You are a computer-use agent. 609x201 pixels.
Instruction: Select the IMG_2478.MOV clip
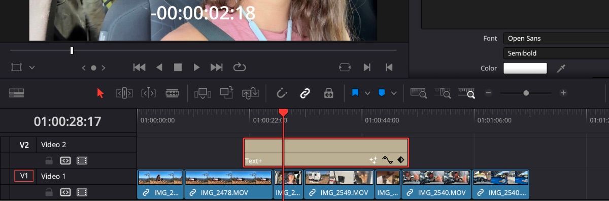229,184
